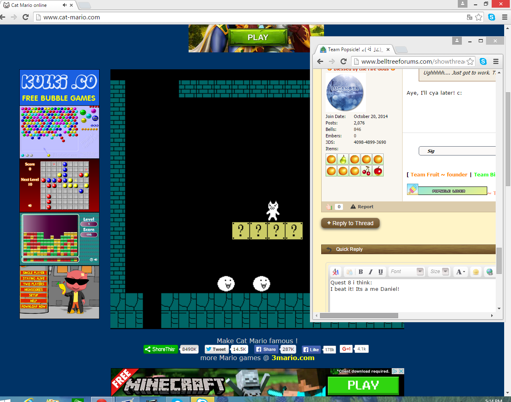Click ShareThis green share button
Screen dimensions: 511x402
pyautogui.click(x=160, y=349)
